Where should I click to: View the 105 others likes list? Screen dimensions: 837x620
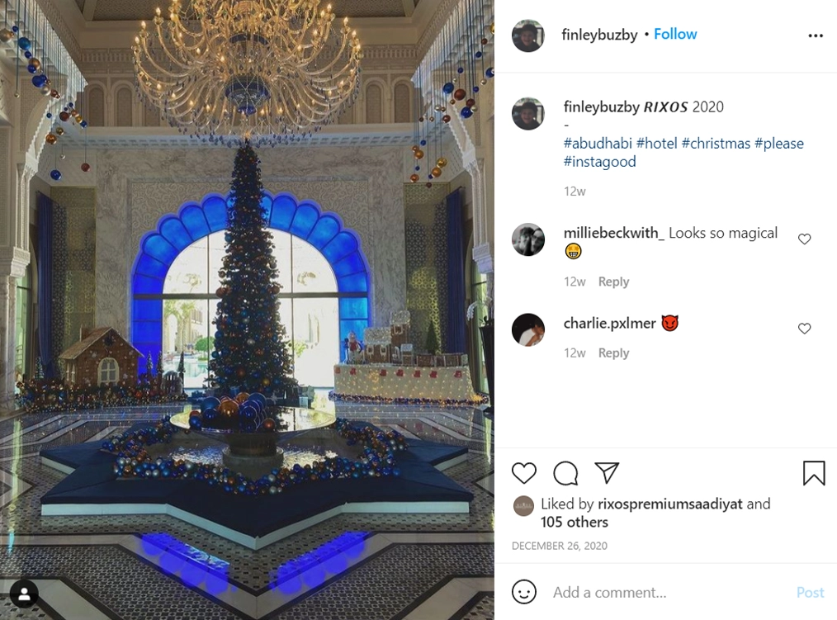click(x=574, y=522)
